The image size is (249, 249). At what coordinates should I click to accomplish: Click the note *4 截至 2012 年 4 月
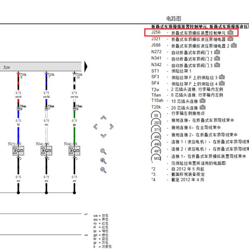pos(178,180)
